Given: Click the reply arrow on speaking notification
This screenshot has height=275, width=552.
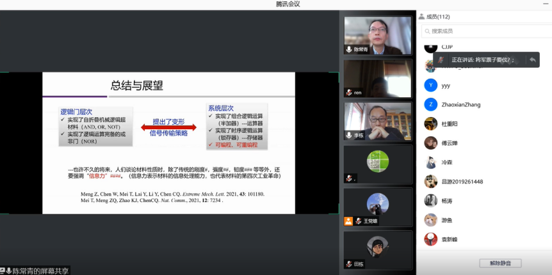Looking at the screenshot, I should click(x=532, y=59).
